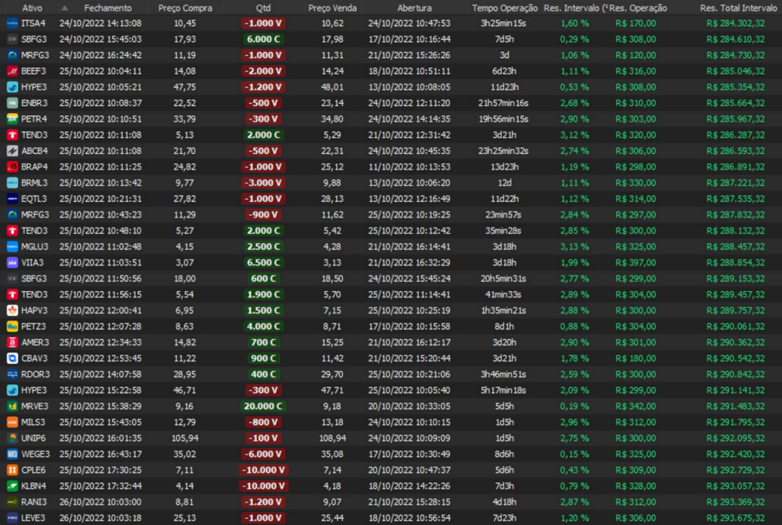Select the CPLE6 orange logo icon
The height and width of the screenshot is (525, 782).
point(12,470)
